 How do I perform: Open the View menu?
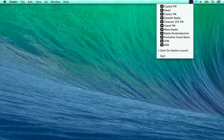[38, 2]
